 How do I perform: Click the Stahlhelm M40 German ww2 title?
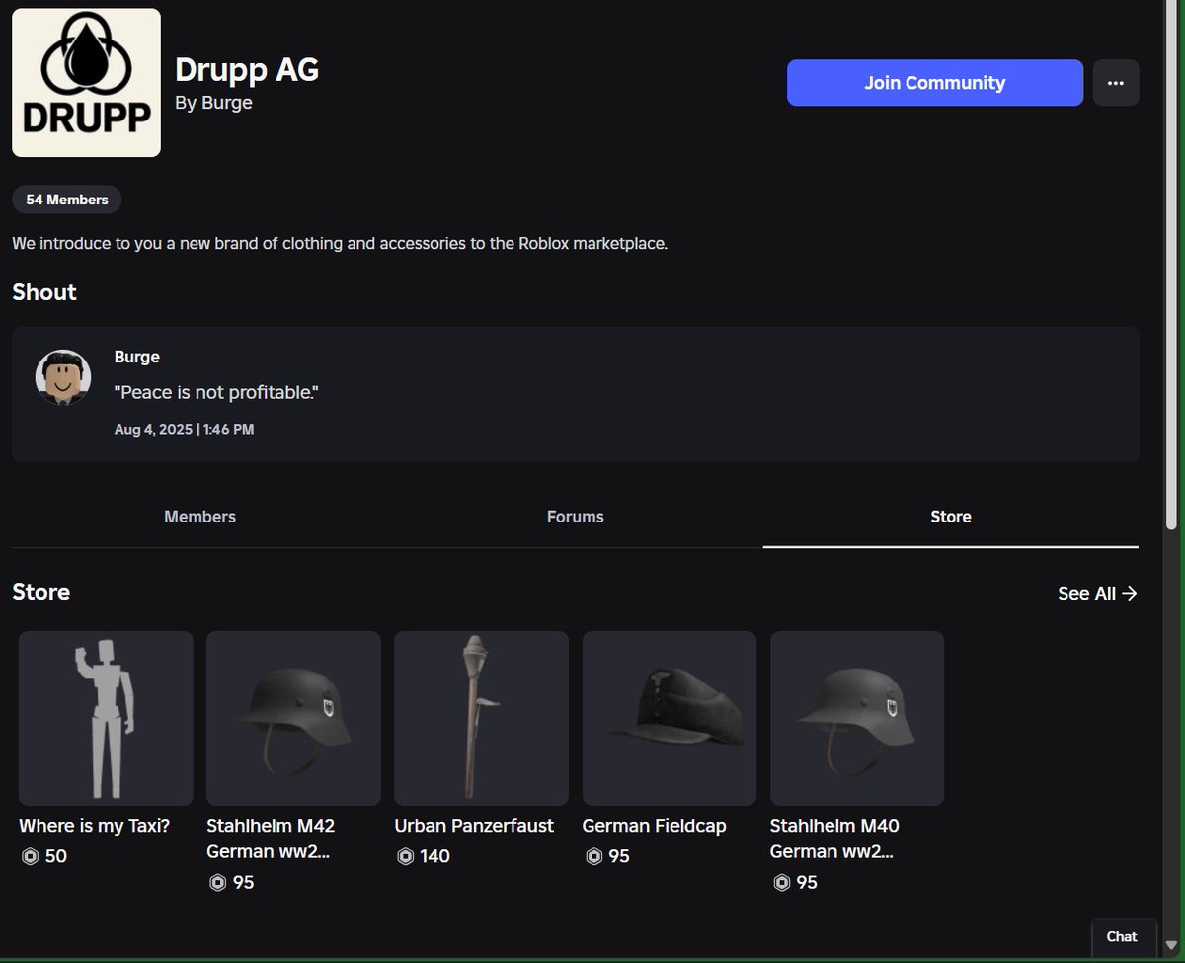click(834, 839)
